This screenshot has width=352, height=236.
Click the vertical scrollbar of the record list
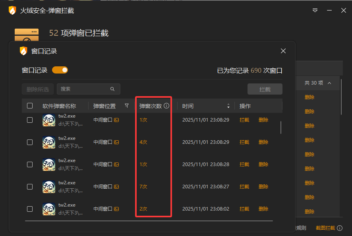[281, 128]
